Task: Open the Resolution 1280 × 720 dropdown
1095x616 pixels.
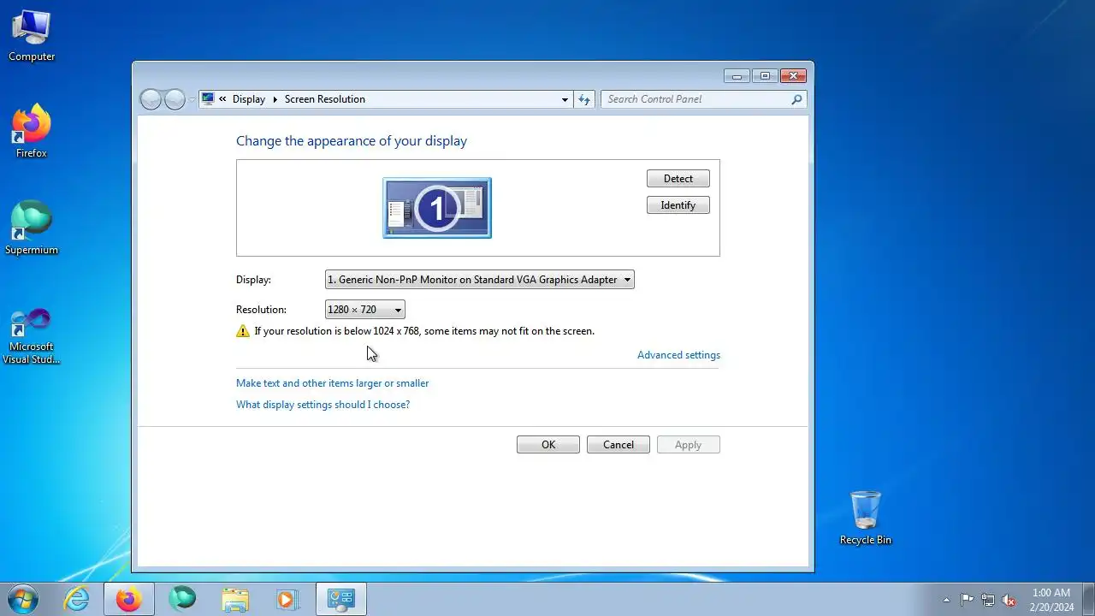Action: pos(365,310)
